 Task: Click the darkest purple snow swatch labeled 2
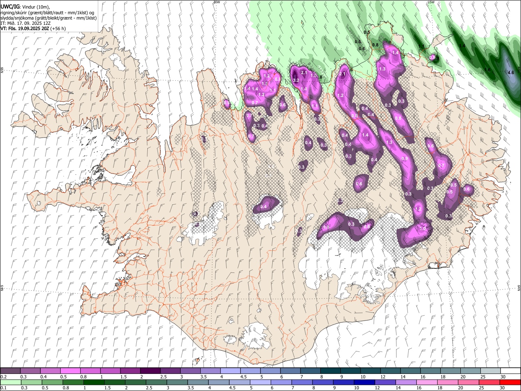pyautogui.click(x=150, y=371)
